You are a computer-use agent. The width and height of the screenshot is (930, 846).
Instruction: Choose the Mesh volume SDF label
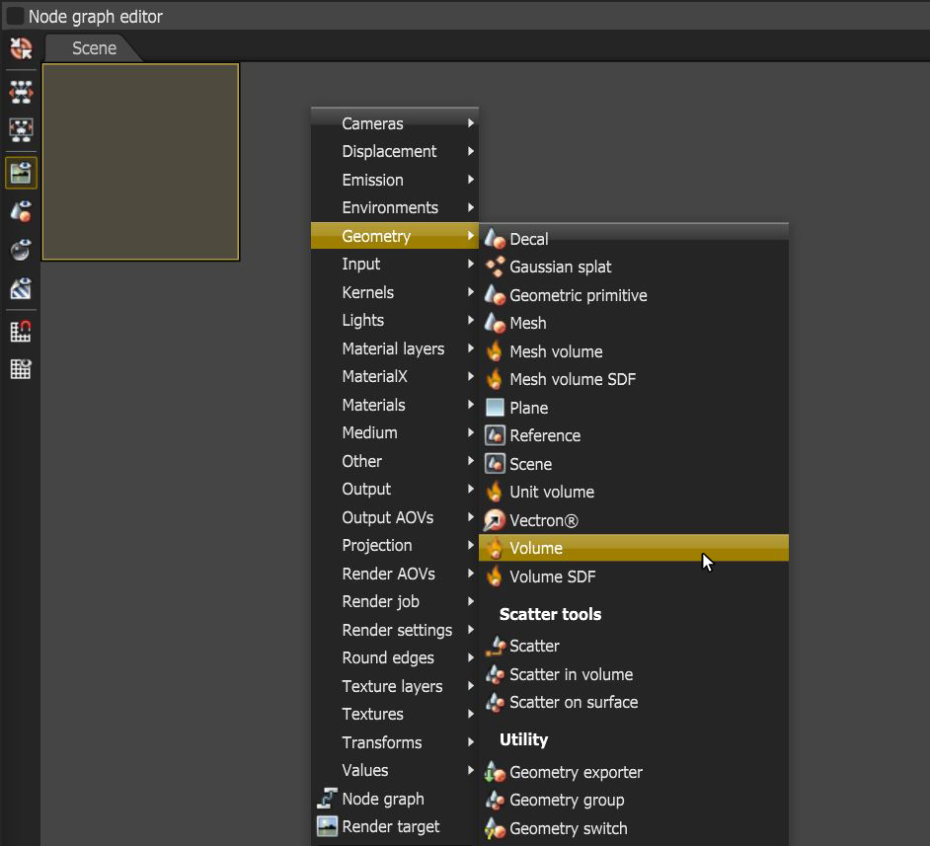573,379
